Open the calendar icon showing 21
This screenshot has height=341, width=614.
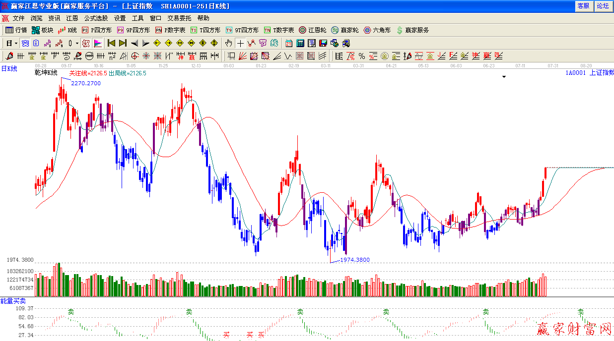click(289, 43)
